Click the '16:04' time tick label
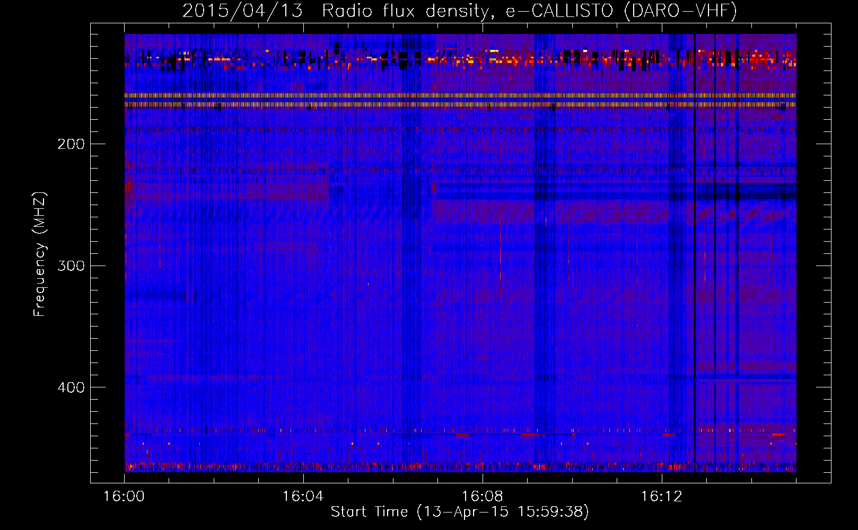Screen dimensions: 858x530 tap(303, 497)
